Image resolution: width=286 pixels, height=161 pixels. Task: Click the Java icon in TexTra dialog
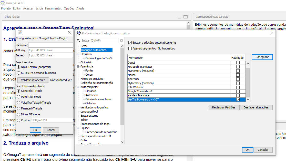tap(20, 32)
